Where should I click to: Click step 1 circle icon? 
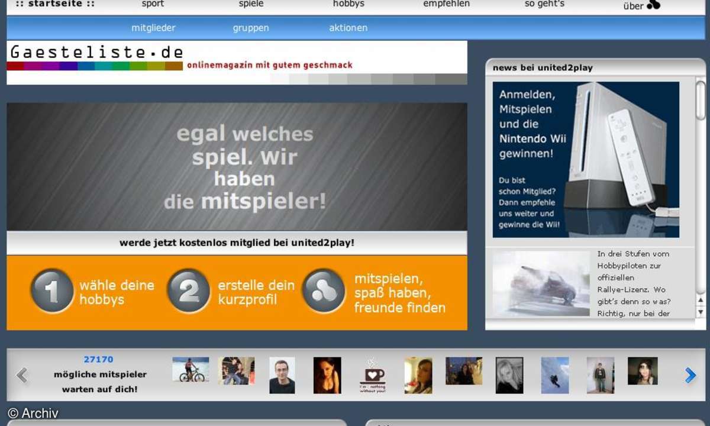(52, 291)
